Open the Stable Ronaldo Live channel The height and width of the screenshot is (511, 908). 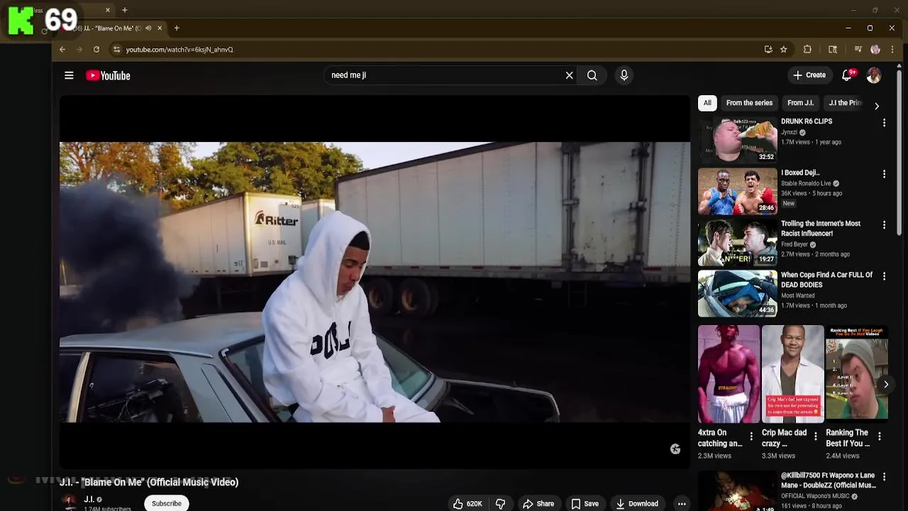(x=806, y=183)
